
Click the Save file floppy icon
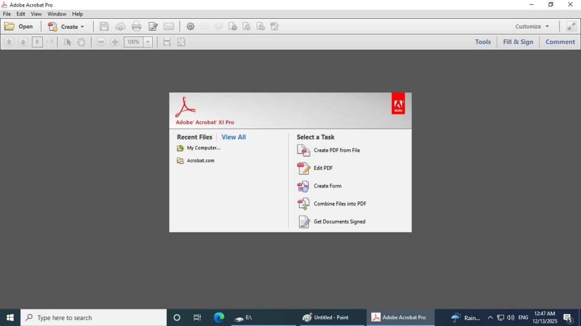pos(104,26)
